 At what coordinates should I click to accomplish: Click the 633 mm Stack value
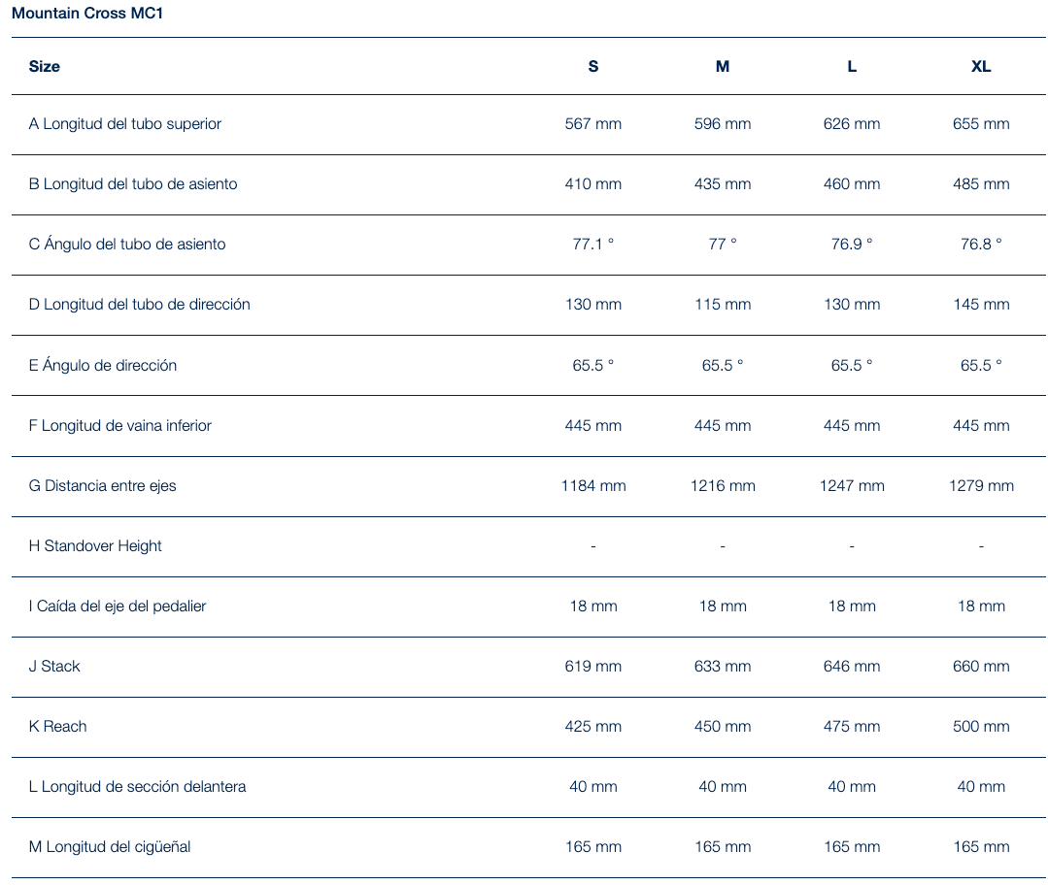(x=723, y=666)
